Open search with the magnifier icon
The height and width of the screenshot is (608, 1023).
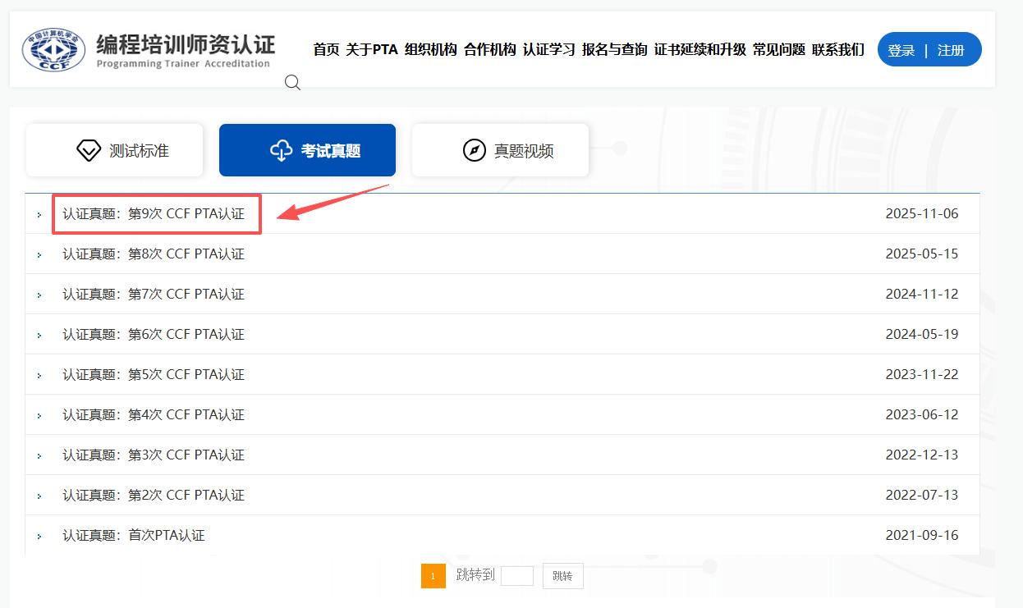pos(292,82)
